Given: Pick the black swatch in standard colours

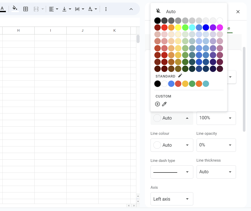Looking at the screenshot, I should tap(158, 84).
